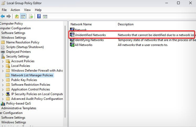Image resolution: width=196 pixels, height=127 pixels.
Task: Click the Advanced Audit Policy folder icon
Action: click(x=8, y=99)
